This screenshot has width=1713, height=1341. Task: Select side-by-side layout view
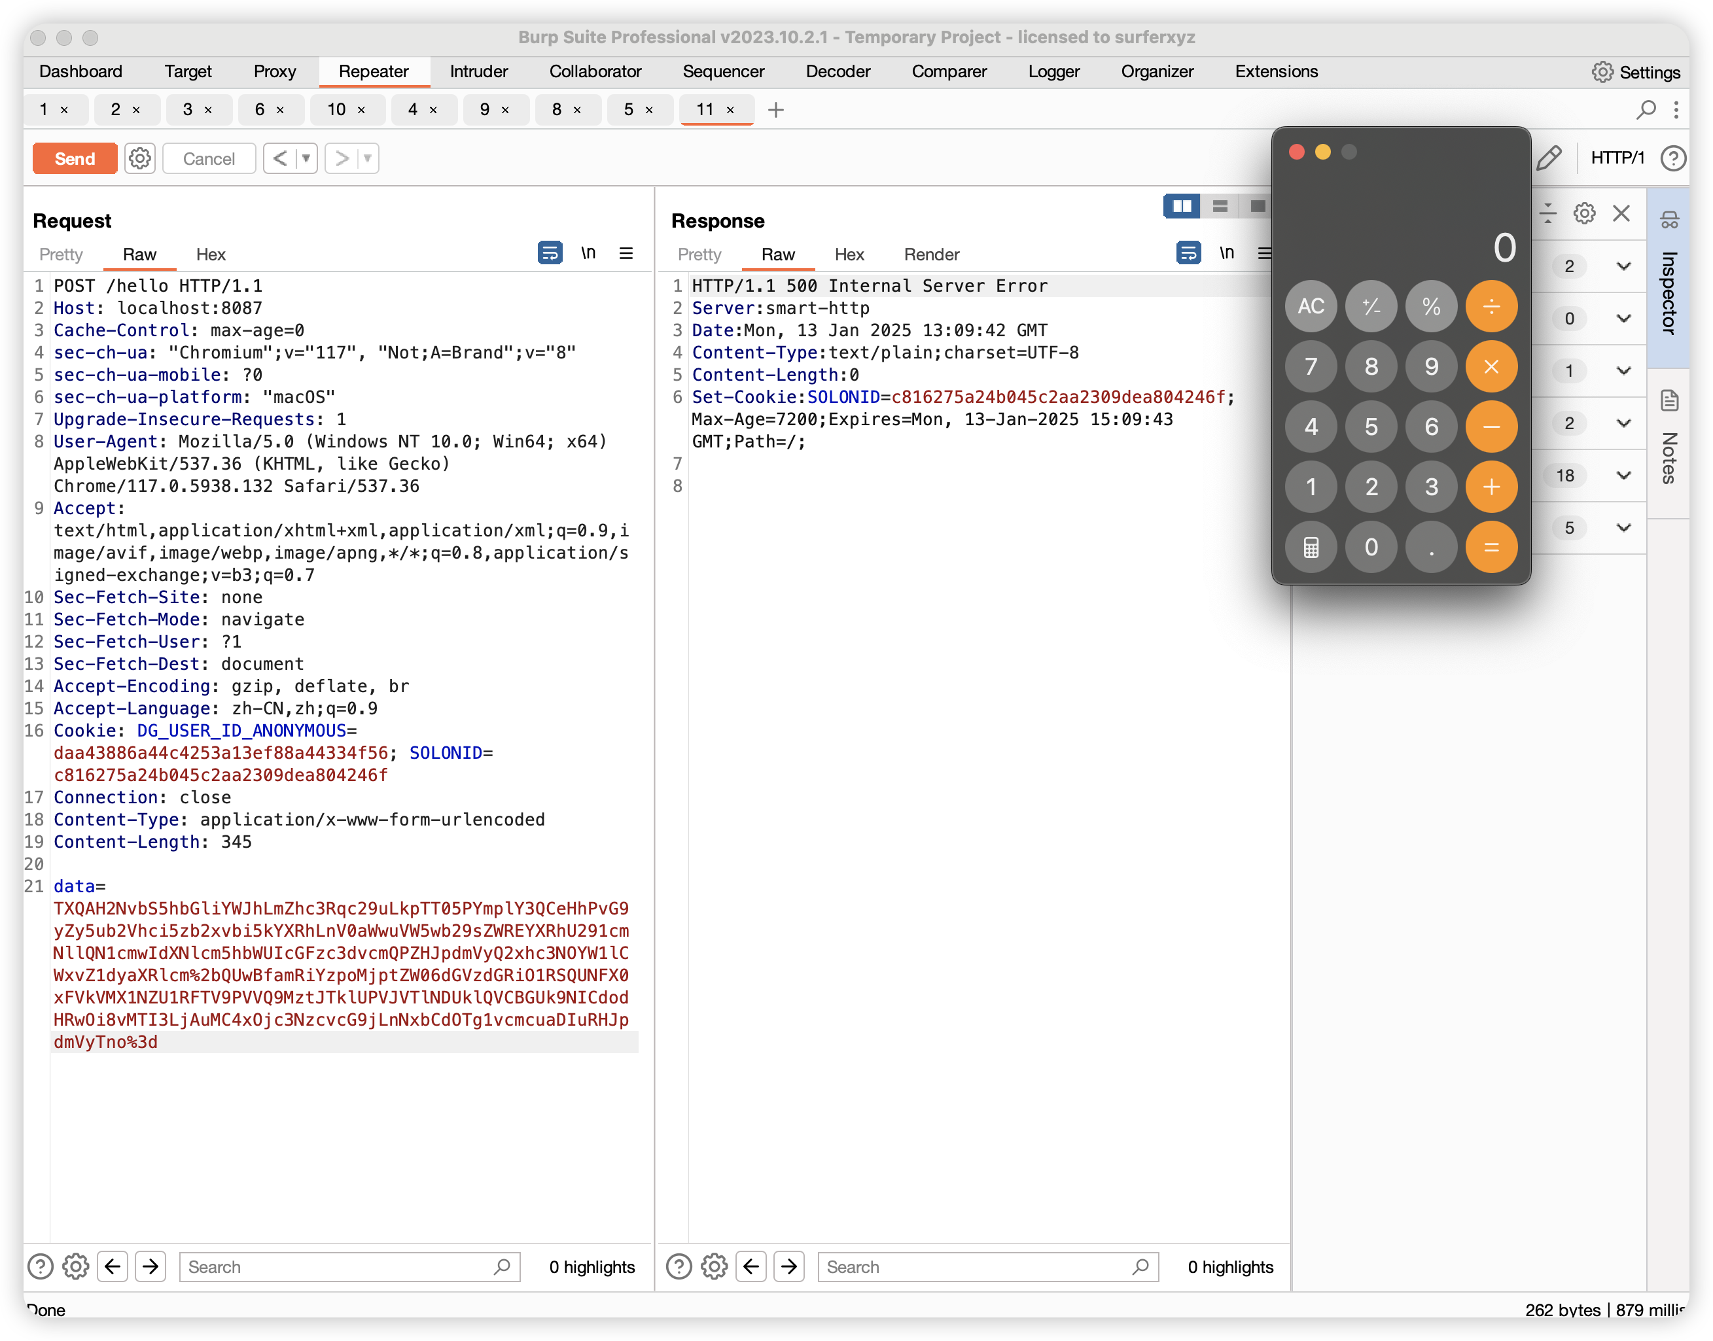tap(1181, 205)
